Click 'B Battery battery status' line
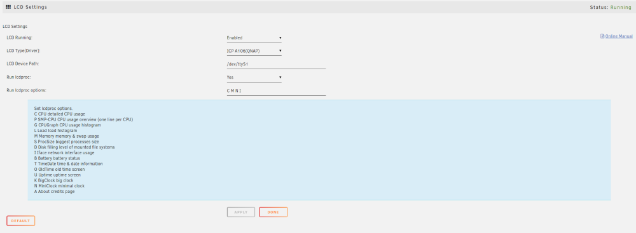This screenshot has height=233, width=636. pos(57,159)
